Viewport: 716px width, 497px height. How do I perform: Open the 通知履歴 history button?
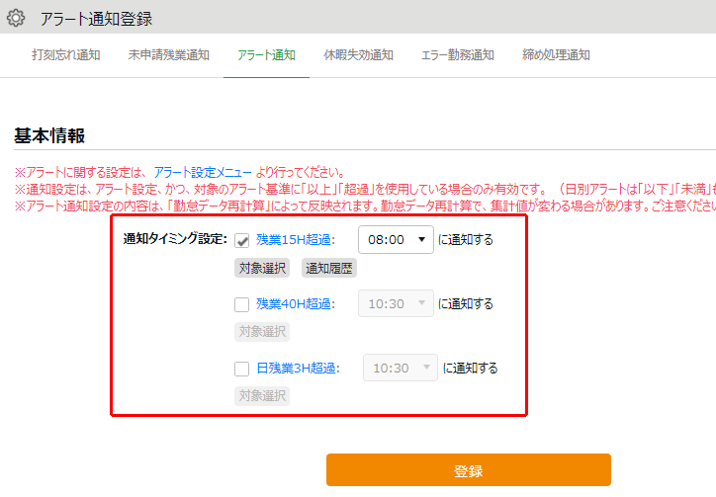point(329,268)
